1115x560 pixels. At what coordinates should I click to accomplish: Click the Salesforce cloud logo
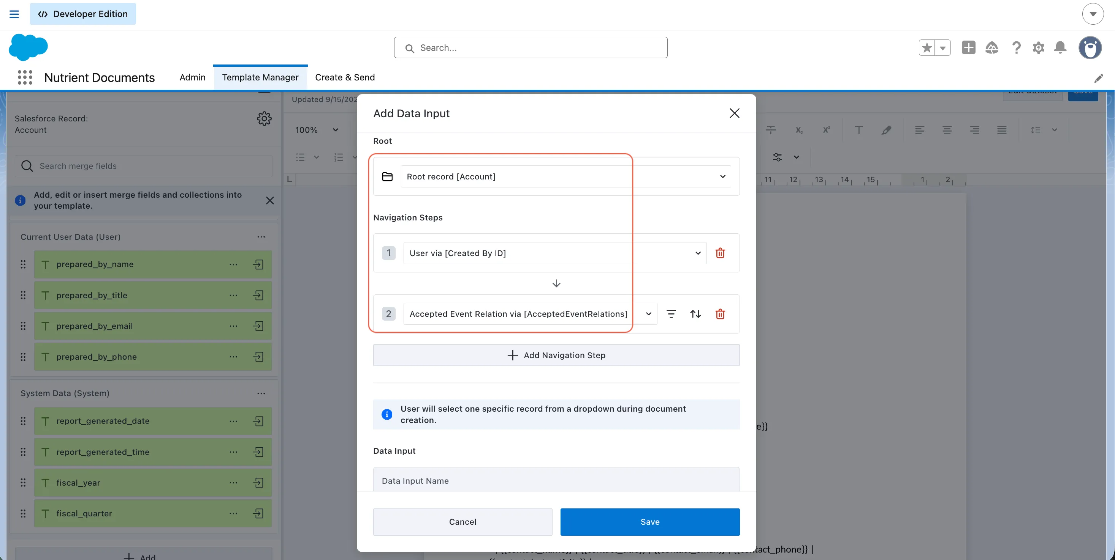(x=28, y=47)
